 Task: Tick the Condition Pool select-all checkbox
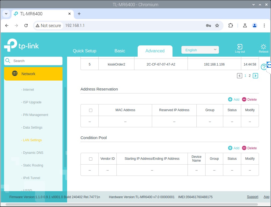(x=90, y=159)
